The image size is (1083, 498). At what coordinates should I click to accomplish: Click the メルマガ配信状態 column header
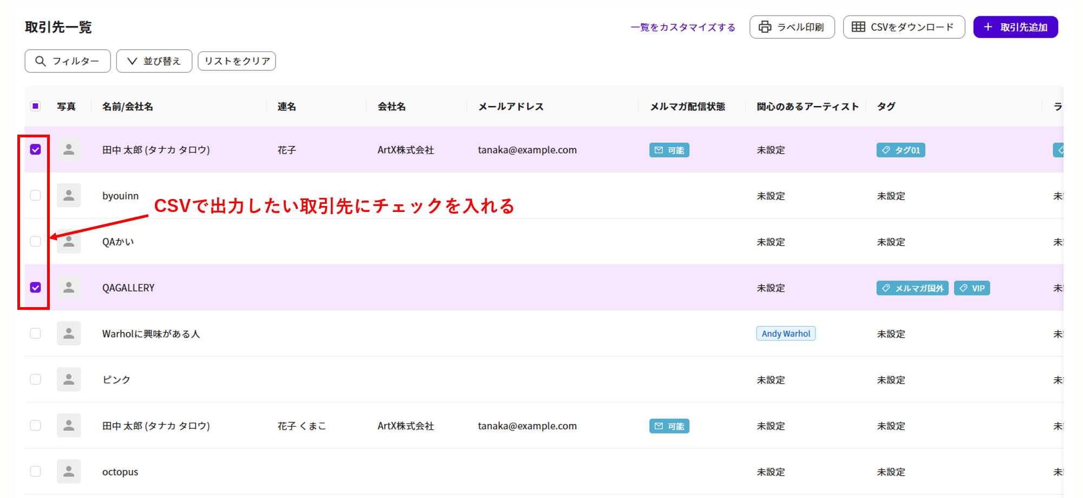click(687, 107)
